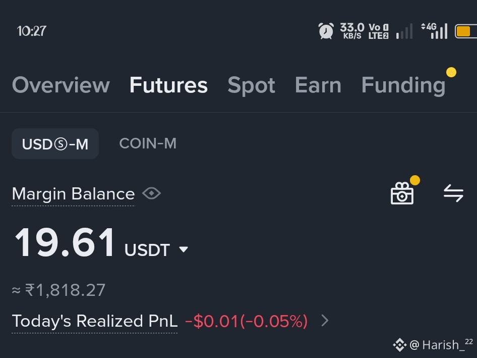The height and width of the screenshot is (358, 477).
Task: Switch to the Overview tab
Action: (x=61, y=85)
